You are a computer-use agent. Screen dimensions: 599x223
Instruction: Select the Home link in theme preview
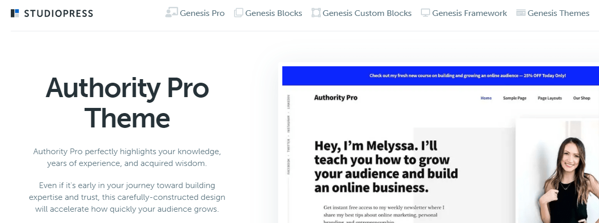click(x=486, y=98)
